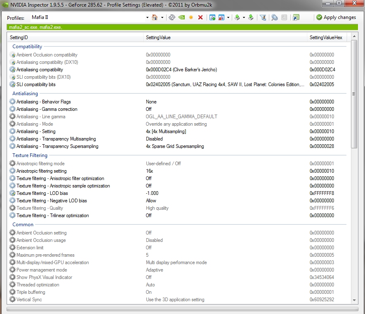
Task: Click the refresh profile arrows icon
Action: (172, 17)
